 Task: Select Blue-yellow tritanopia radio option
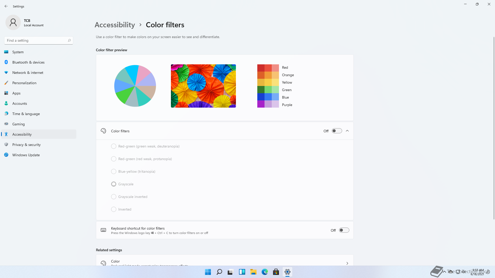(x=114, y=171)
